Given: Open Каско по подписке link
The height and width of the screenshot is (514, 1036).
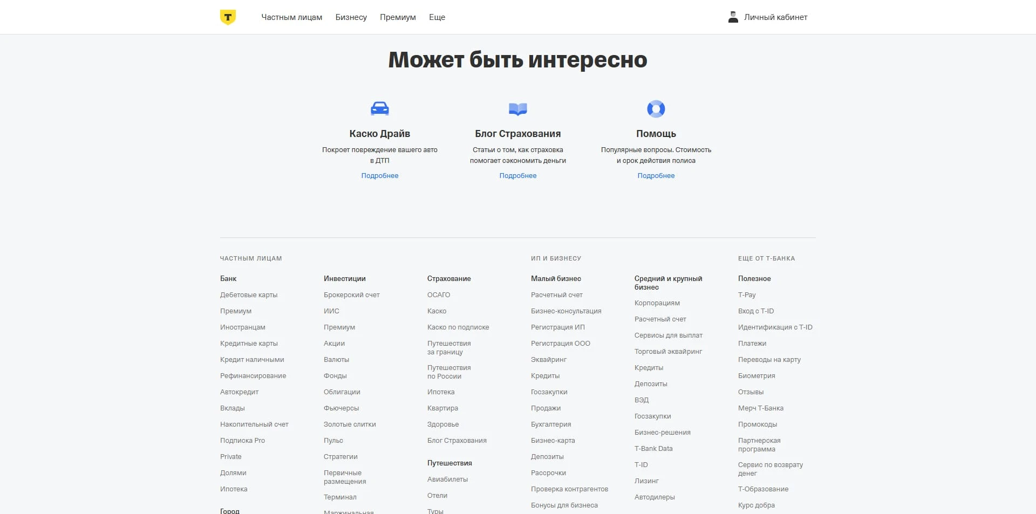Looking at the screenshot, I should tap(458, 327).
